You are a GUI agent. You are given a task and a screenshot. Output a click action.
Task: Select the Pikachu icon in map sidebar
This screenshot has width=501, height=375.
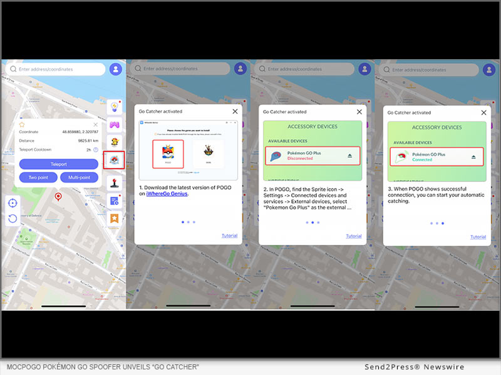(115, 141)
